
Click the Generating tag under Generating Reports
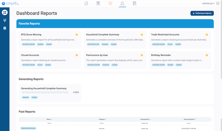click(26, 97)
